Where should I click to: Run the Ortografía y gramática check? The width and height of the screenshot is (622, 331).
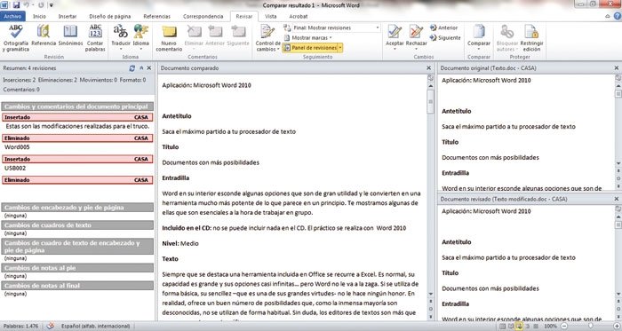click(x=16, y=37)
